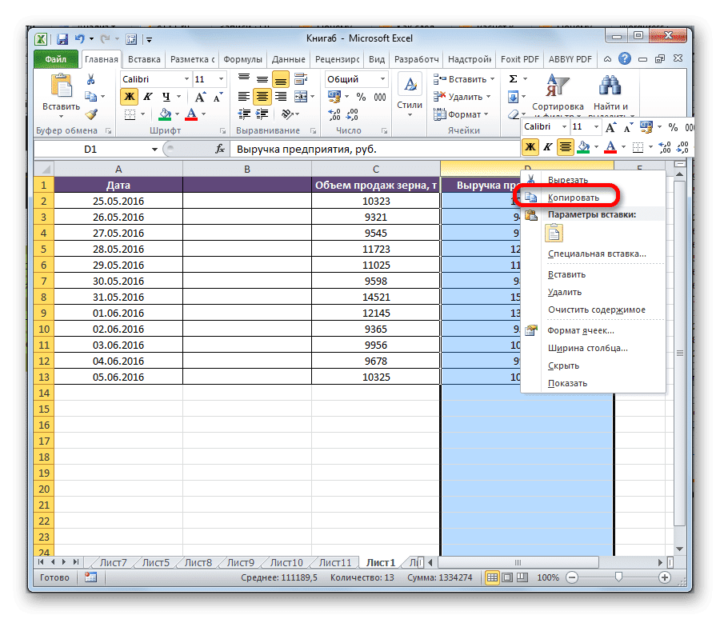Click the Save icon in quick access toolbar
Viewport: 720px width, 619px height.
(x=62, y=39)
